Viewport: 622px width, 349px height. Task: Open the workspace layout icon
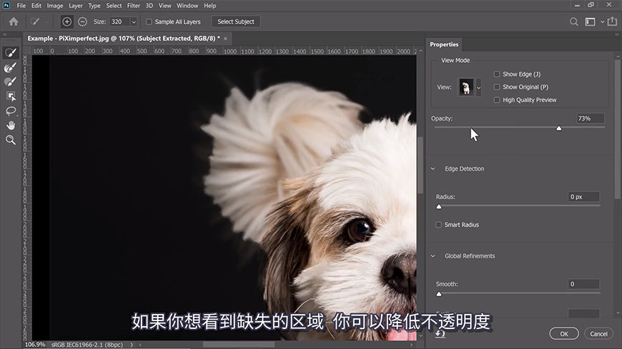click(590, 22)
